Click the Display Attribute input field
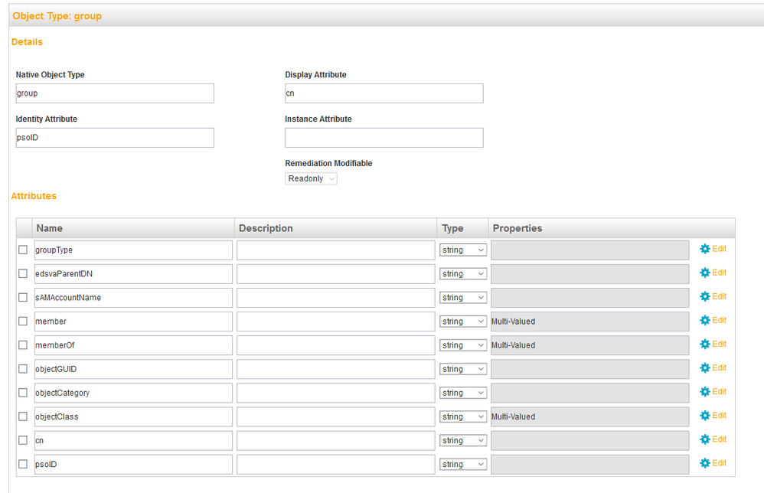This screenshot has height=493, width=764. [x=384, y=93]
